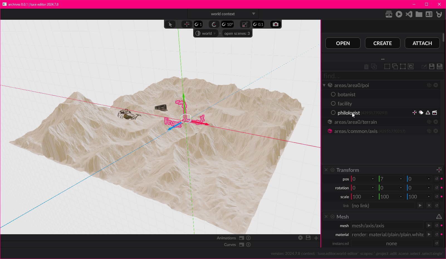Toggle the 10° rotation snap

tap(227, 24)
